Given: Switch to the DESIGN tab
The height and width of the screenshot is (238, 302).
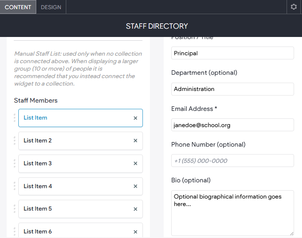Looking at the screenshot, I should tap(51, 7).
